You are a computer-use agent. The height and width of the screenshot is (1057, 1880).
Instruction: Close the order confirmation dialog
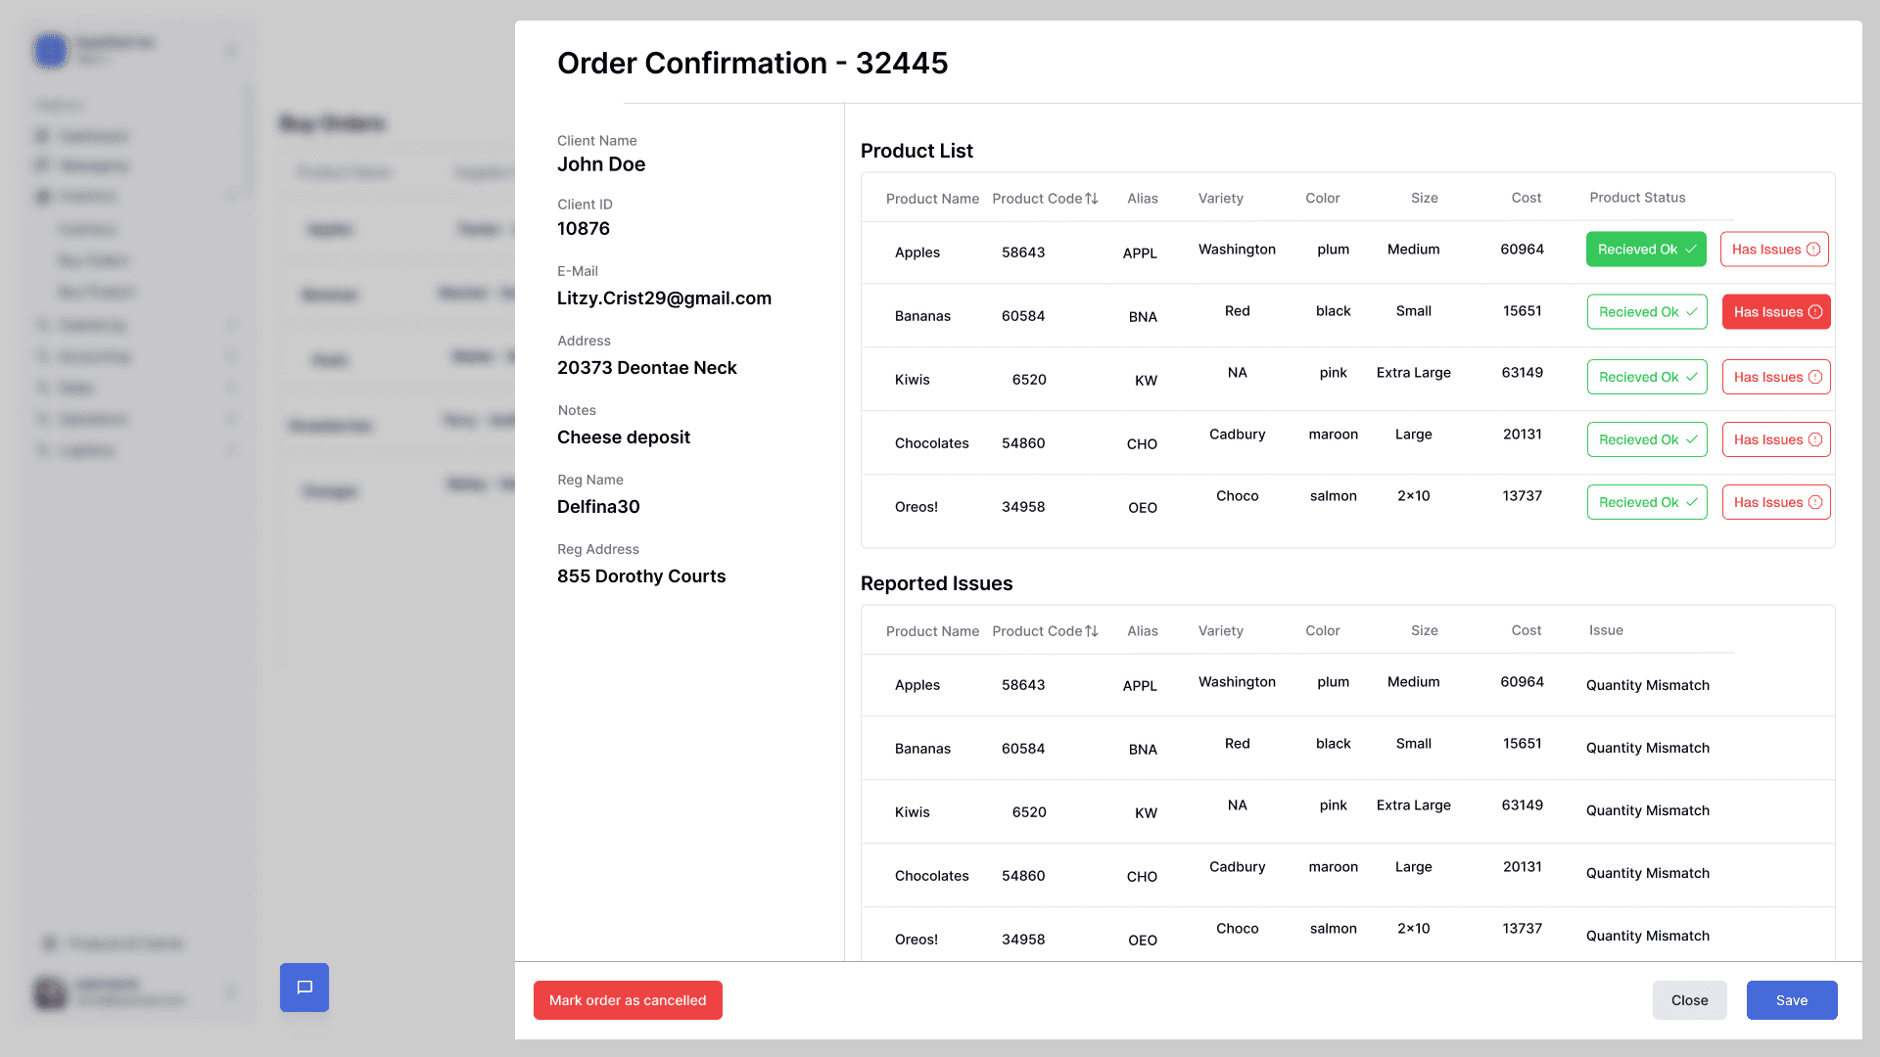[x=1689, y=1000]
